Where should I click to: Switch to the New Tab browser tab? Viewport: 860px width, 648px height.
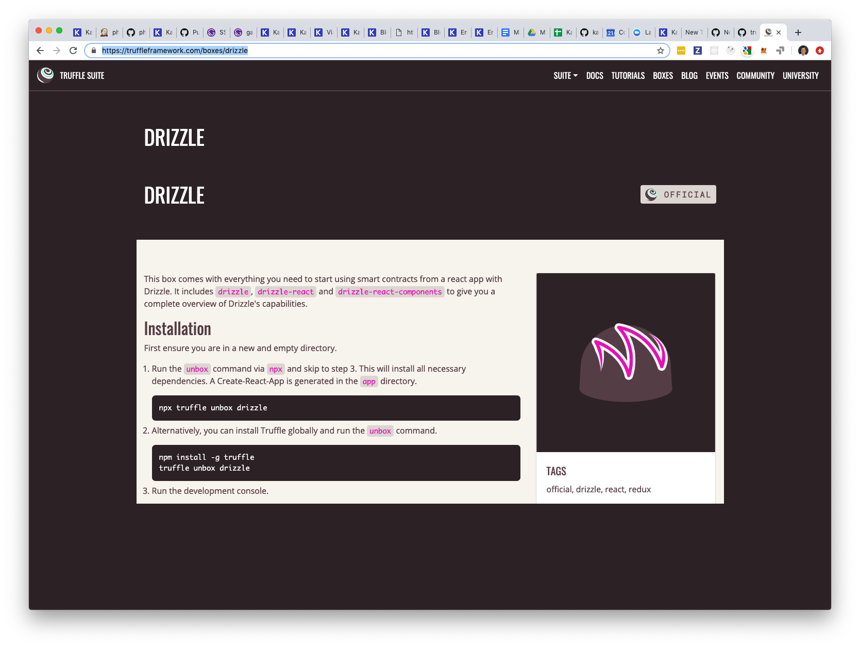point(694,32)
